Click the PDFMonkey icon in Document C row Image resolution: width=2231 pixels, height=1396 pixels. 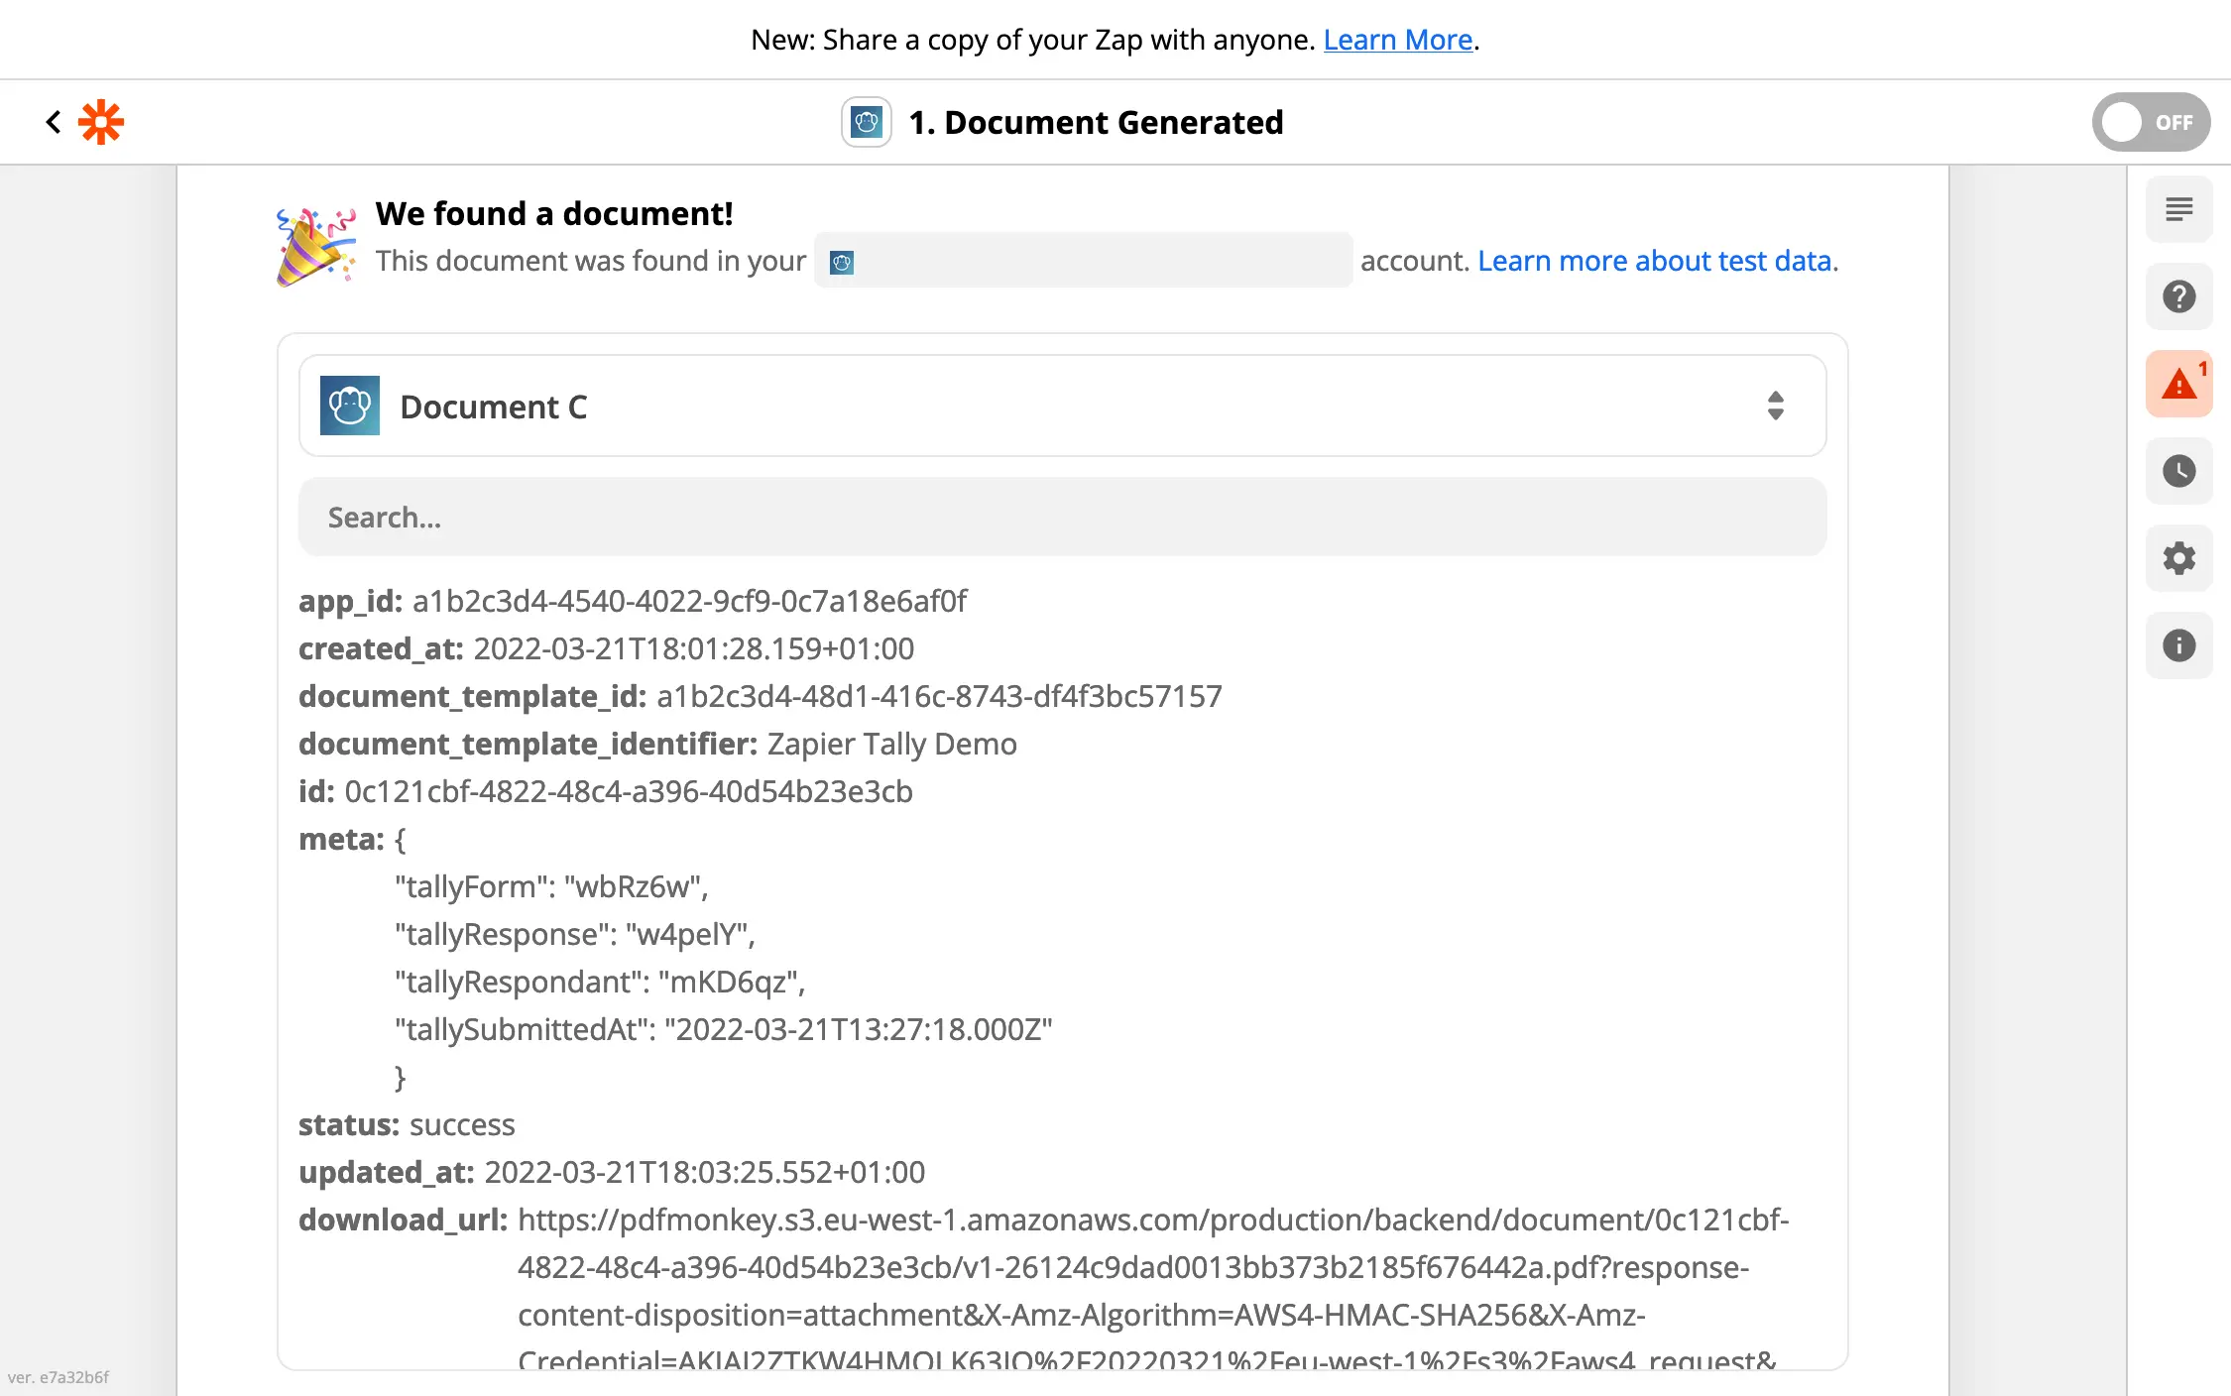[349, 406]
